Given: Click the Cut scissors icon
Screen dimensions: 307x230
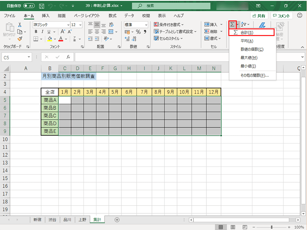Looking at the screenshot, I should [20, 25].
